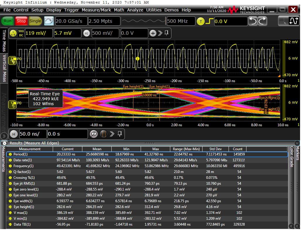Select the Data TIE(1) measurement row
303x232 pixels.
[147, 224]
